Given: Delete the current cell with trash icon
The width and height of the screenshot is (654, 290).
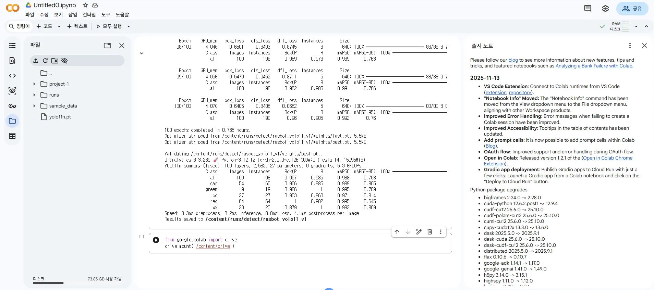Looking at the screenshot, I should point(429,232).
